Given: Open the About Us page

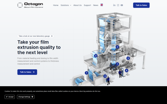Looking at the screenshot, I should point(77,5).
